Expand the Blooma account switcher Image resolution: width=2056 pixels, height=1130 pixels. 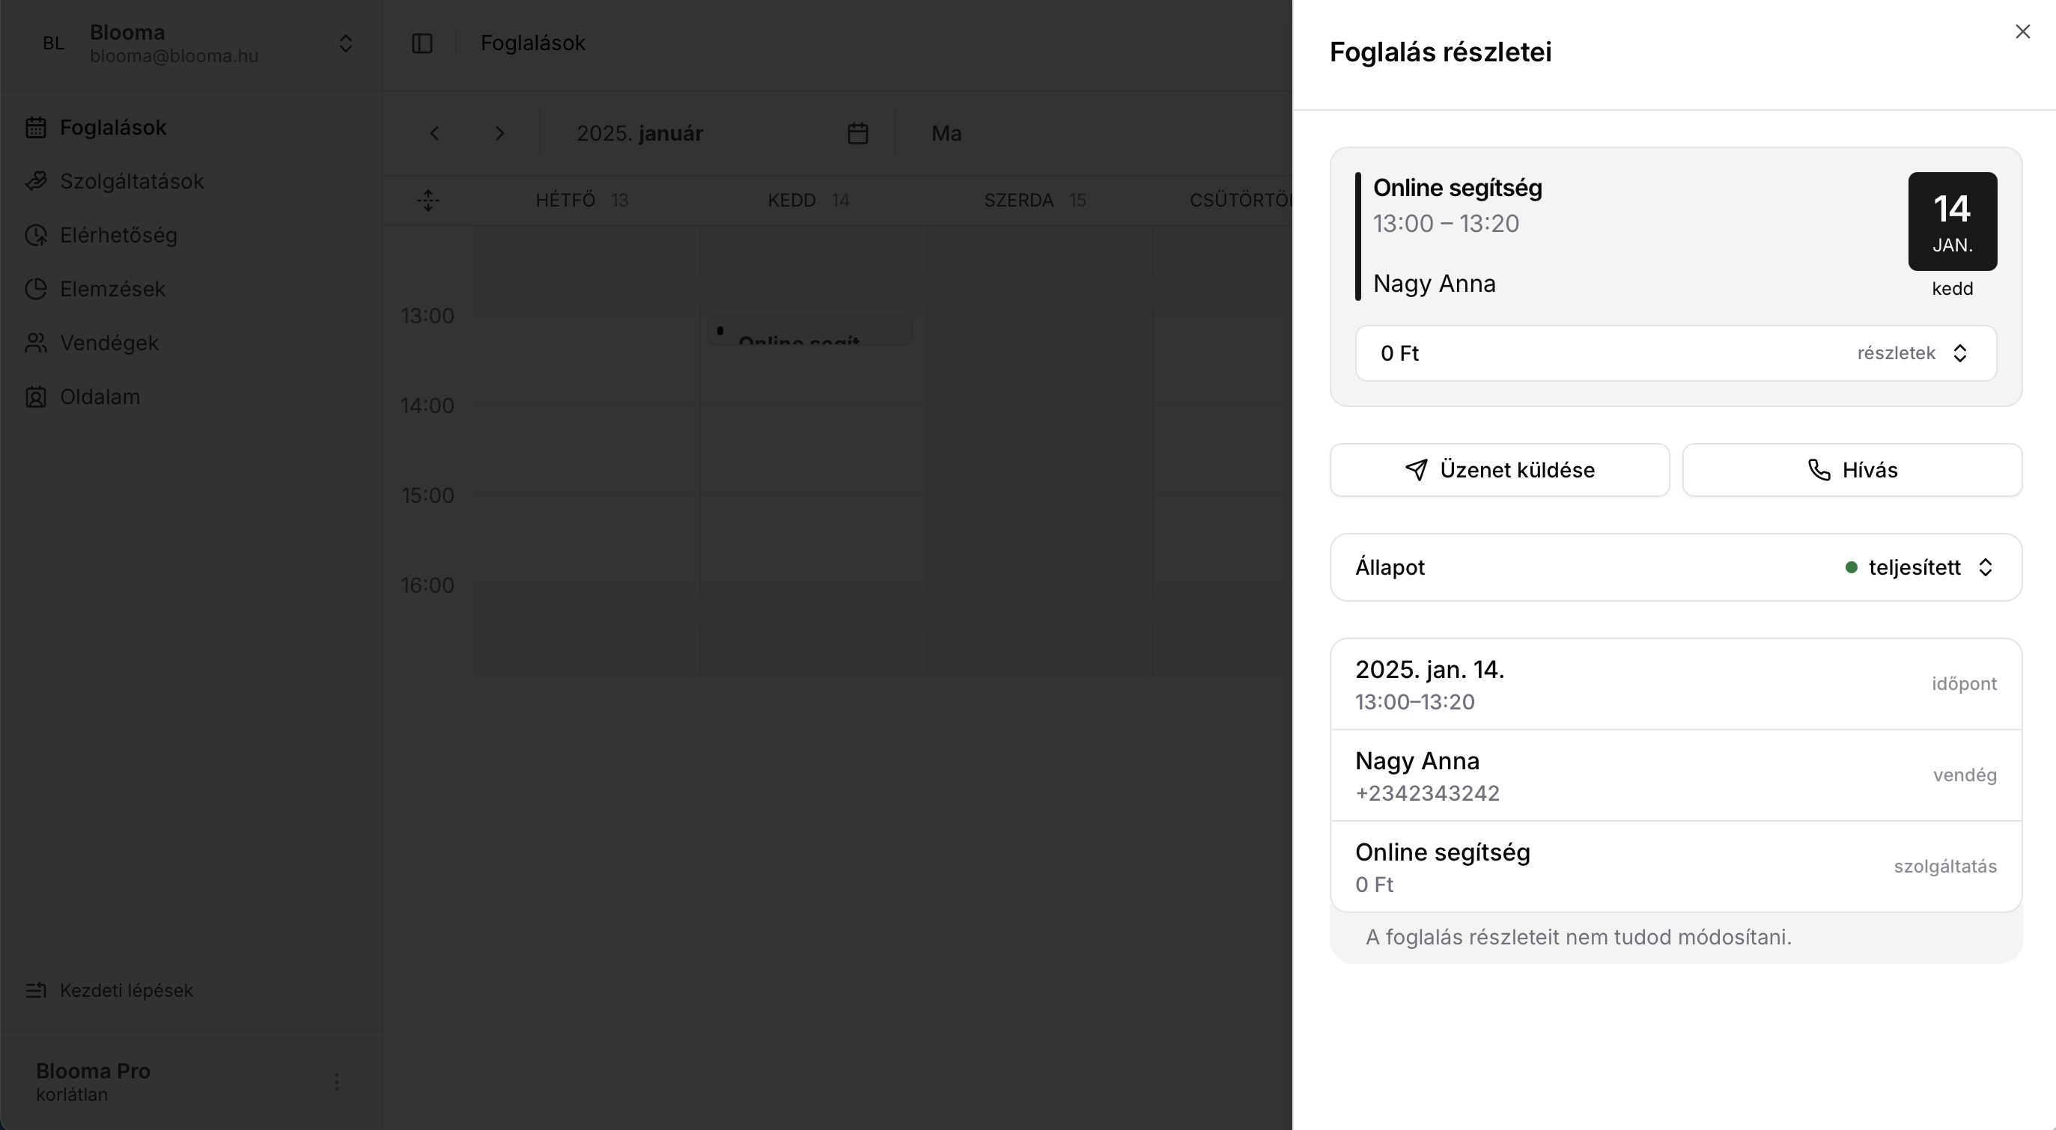345,43
